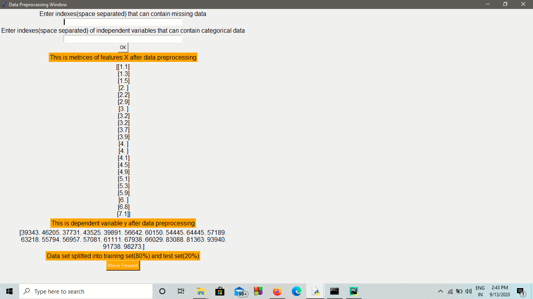Open the Action Center notifications
Image resolution: width=533 pixels, height=299 pixels.
click(x=521, y=291)
